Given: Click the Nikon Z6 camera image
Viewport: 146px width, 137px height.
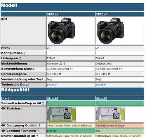Looking at the screenshot, I should 62,31.
